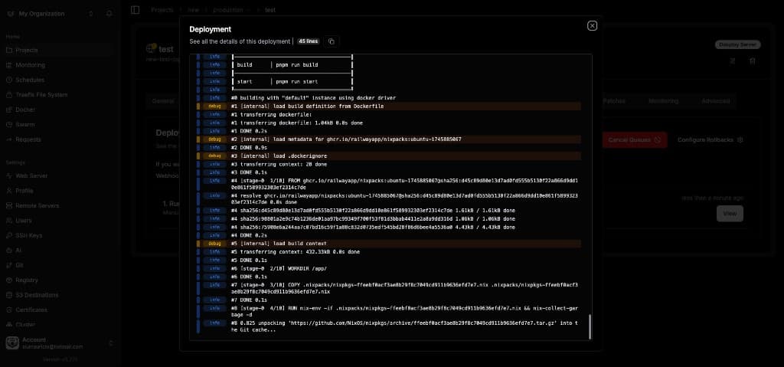784x367 pixels.
Task: Open Traefik File System page
Action: (x=41, y=95)
